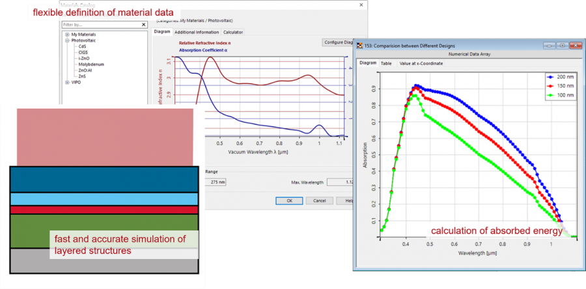The image size is (586, 289).
Task: Click the 200 nm blue legend entry
Action: 561,77
